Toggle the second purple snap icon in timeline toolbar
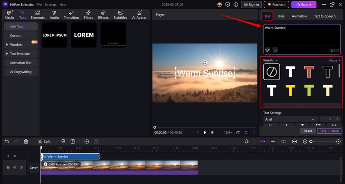 click(273, 141)
